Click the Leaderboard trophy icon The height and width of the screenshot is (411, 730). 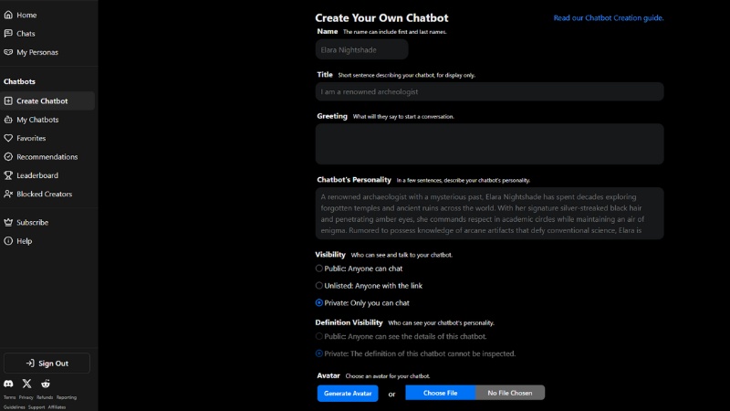8,175
